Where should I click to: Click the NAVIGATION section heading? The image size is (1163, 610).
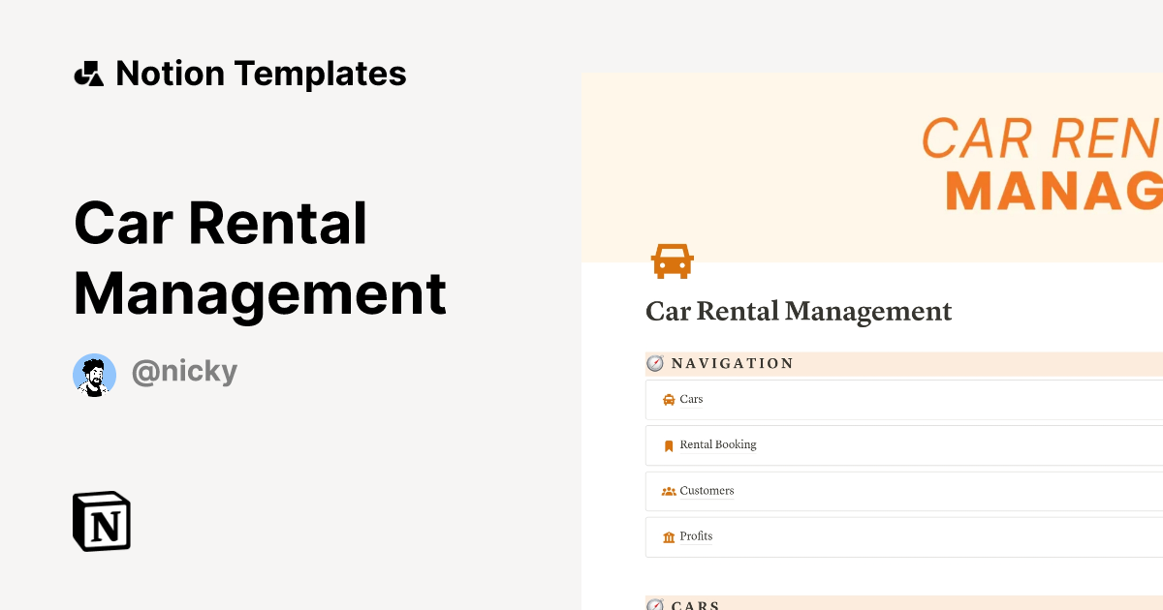click(x=733, y=364)
